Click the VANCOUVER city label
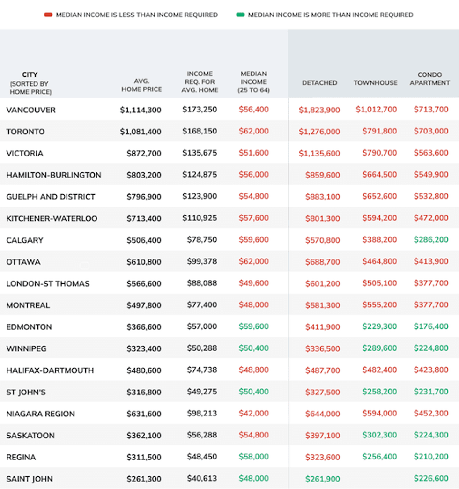This screenshot has height=489, width=459. [x=31, y=110]
